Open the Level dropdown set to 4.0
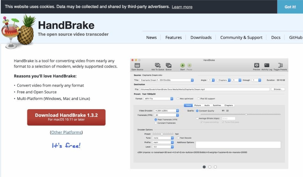 coord(163,147)
